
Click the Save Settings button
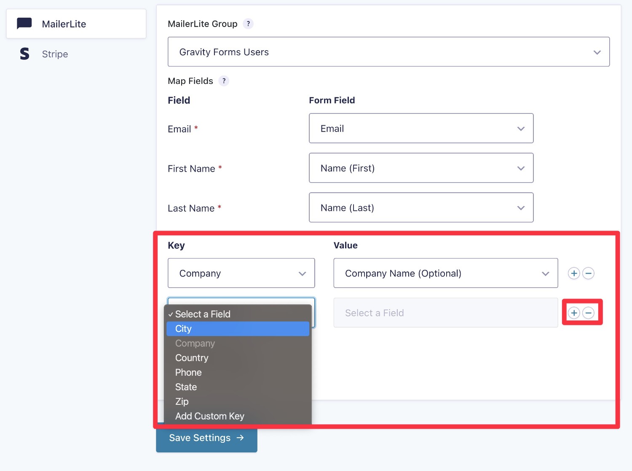206,438
